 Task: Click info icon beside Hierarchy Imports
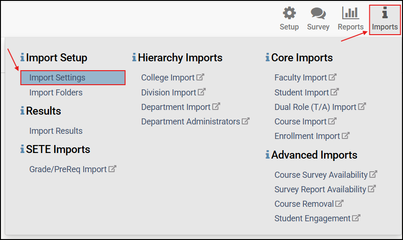134,58
